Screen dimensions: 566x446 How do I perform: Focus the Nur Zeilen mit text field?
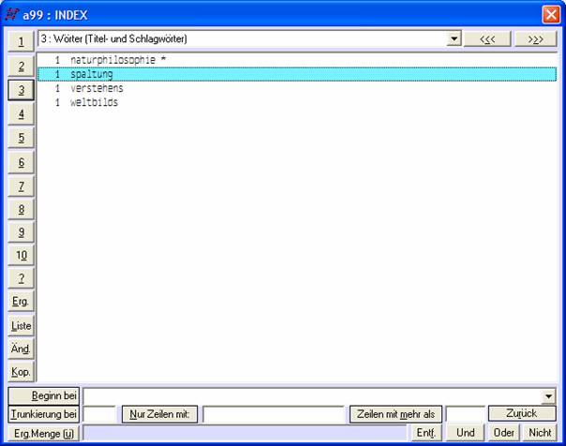[x=274, y=414]
